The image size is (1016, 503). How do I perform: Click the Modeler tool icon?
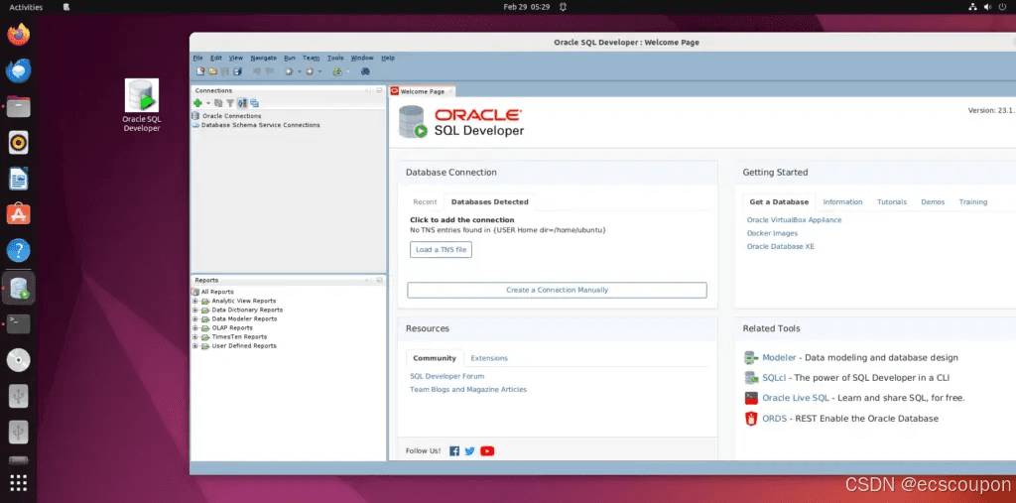[x=751, y=357]
